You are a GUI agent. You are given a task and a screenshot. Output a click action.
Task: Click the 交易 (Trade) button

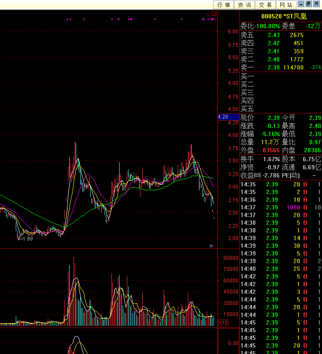(265, 5)
